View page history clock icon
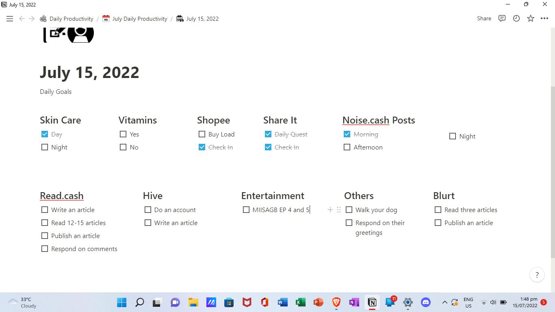Image resolution: width=555 pixels, height=312 pixels. point(516,19)
